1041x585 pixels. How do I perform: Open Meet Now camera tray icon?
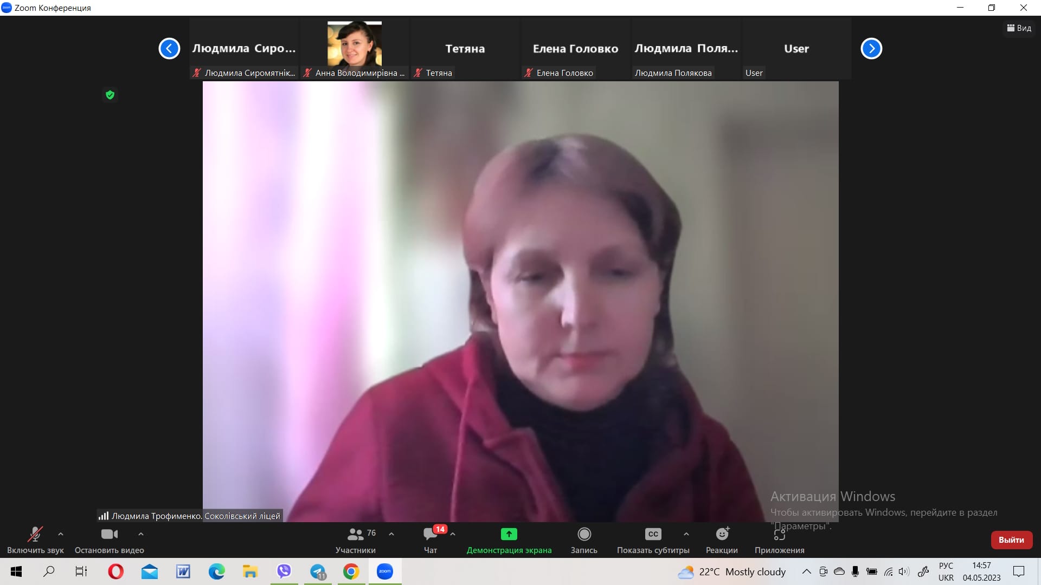click(x=823, y=571)
